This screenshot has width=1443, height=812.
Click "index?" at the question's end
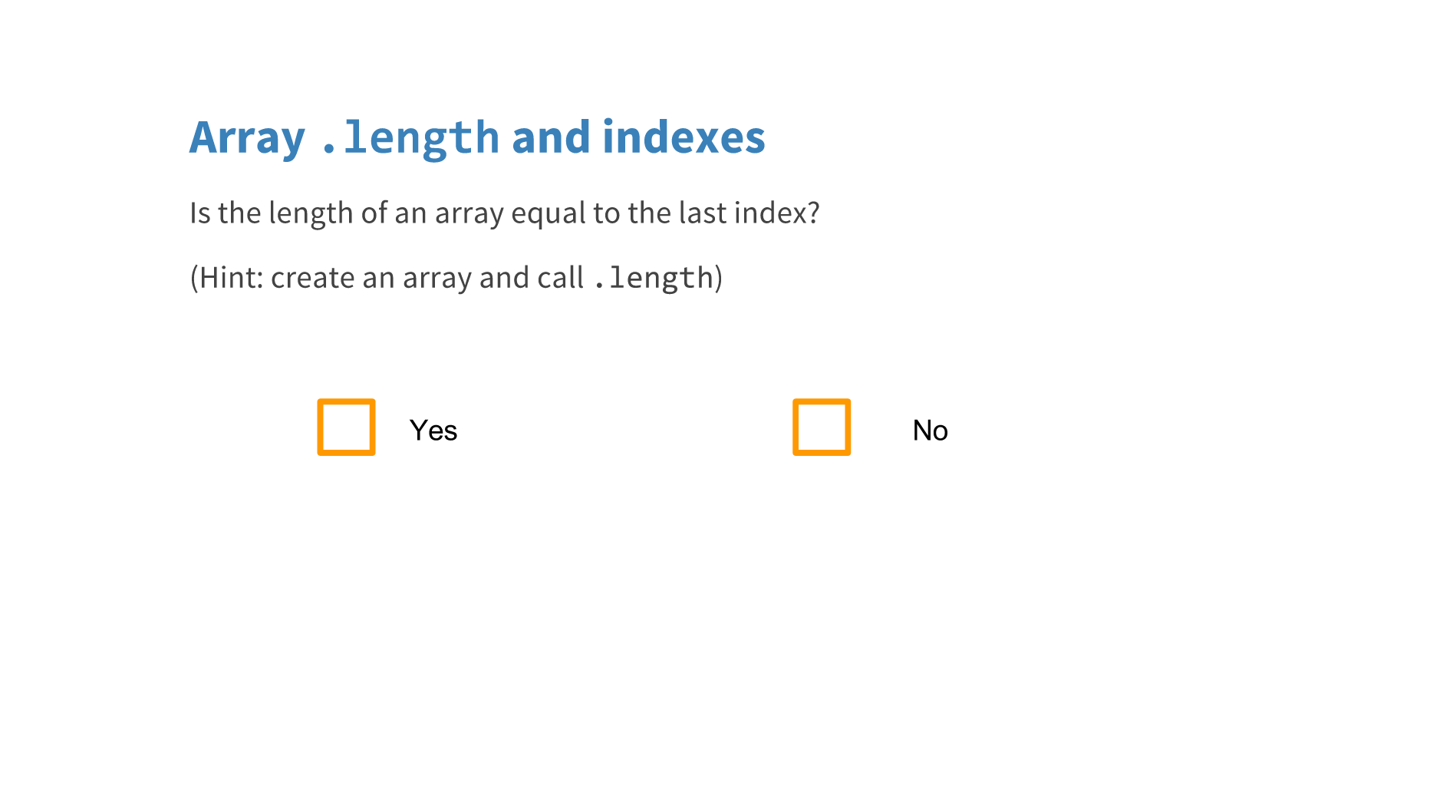(x=777, y=213)
